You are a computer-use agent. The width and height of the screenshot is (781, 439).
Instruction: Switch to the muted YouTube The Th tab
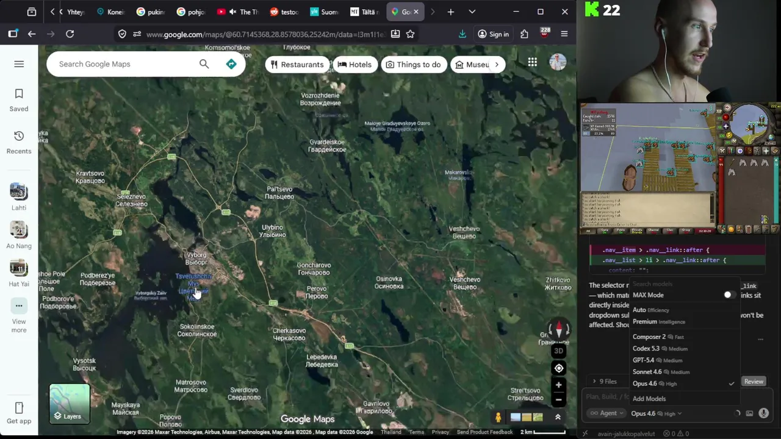(237, 12)
